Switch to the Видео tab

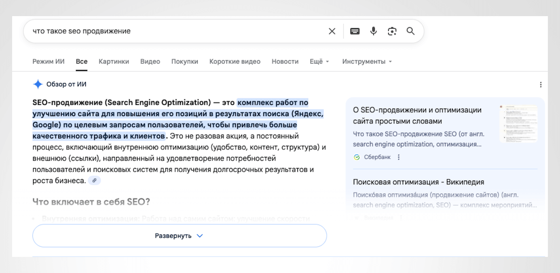click(x=150, y=61)
